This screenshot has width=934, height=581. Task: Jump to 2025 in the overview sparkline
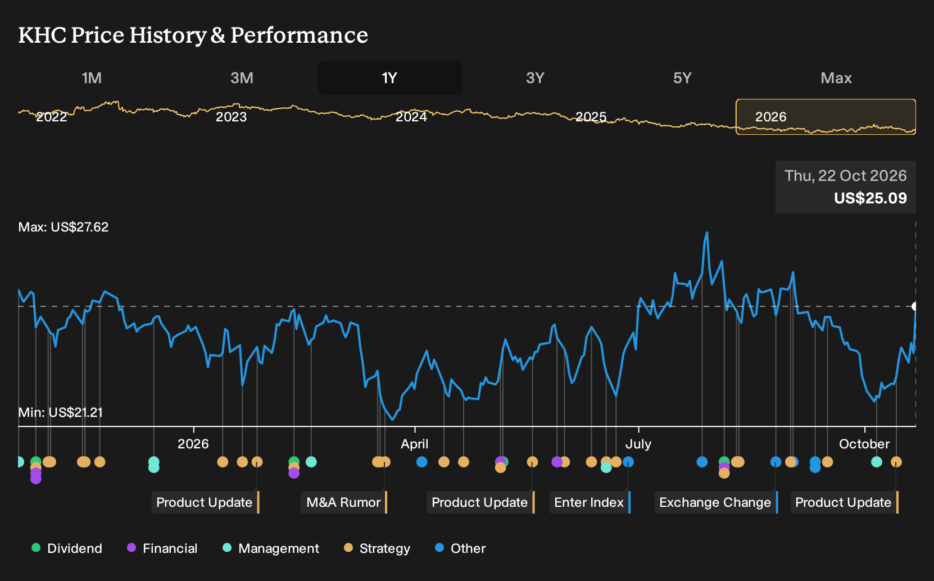(591, 117)
